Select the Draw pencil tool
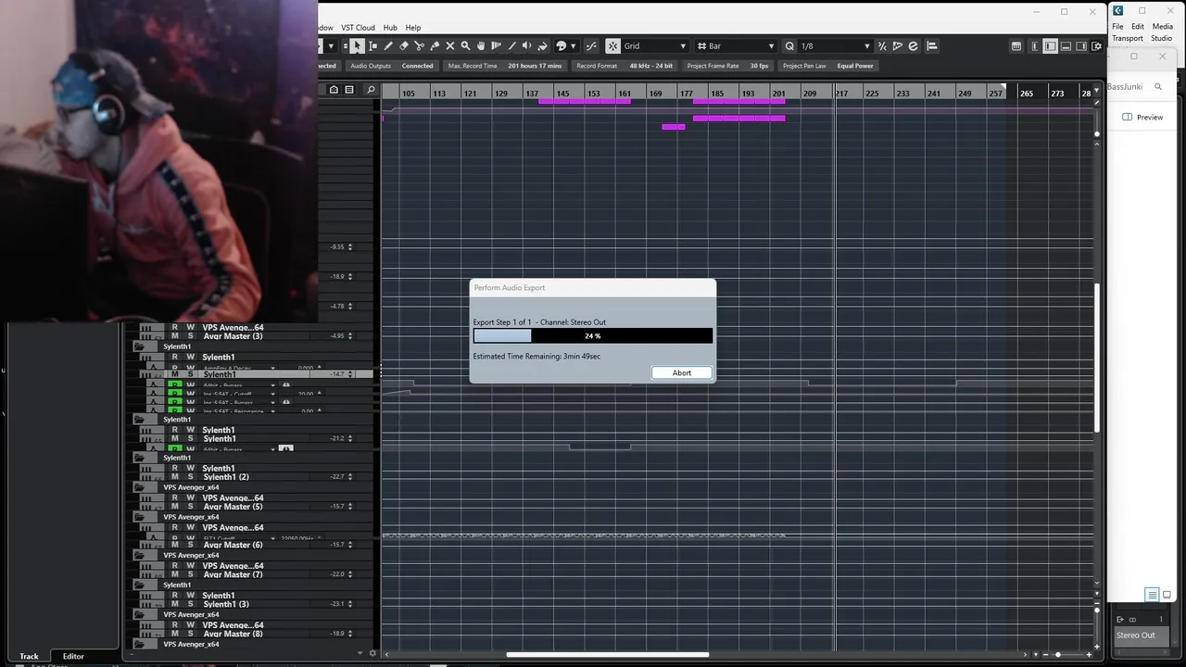The image size is (1186, 667). point(388,46)
